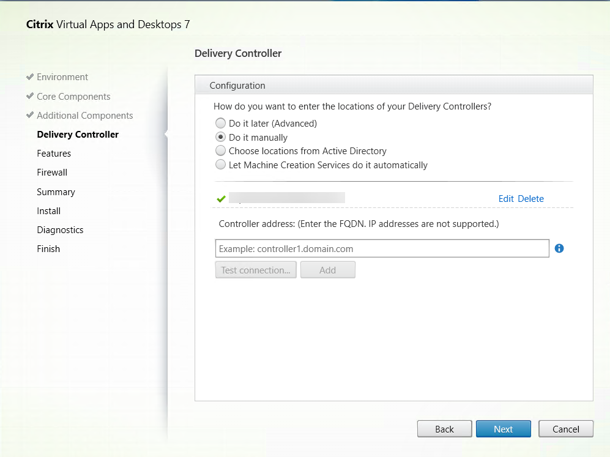Click the Core Components checkmark icon
The height and width of the screenshot is (457, 610).
tap(30, 96)
